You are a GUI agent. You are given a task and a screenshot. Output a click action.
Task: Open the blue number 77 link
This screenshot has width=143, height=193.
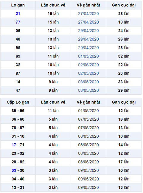tap(18, 22)
